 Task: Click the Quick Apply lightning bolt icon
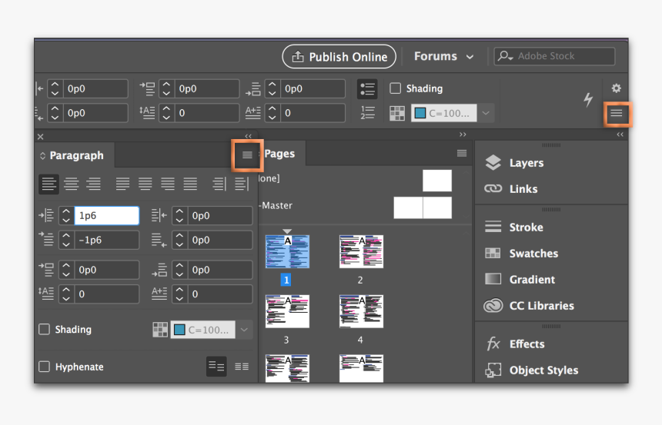[588, 100]
